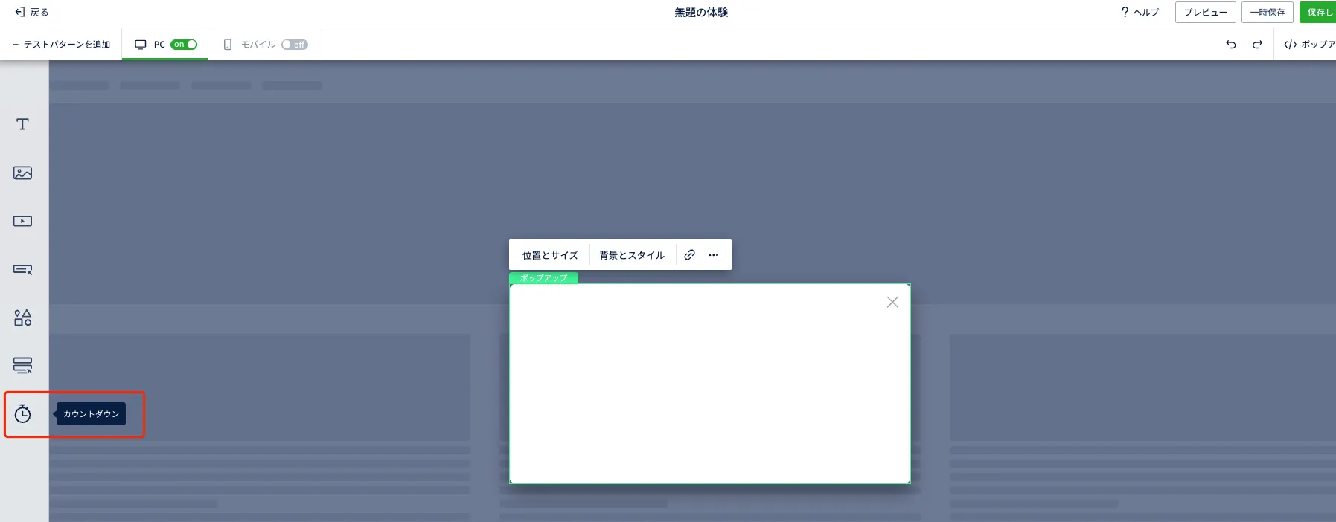Add a Video element from sidebar

(x=22, y=222)
